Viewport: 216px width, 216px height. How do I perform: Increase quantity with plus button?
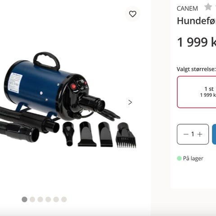pos(200,134)
